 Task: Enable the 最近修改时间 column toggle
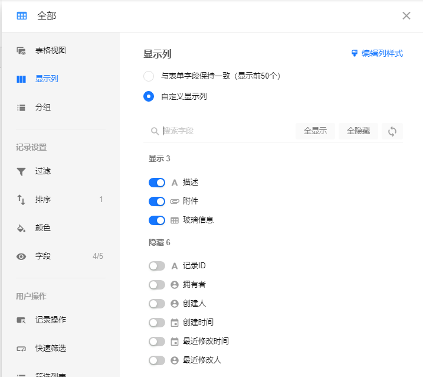pos(157,342)
